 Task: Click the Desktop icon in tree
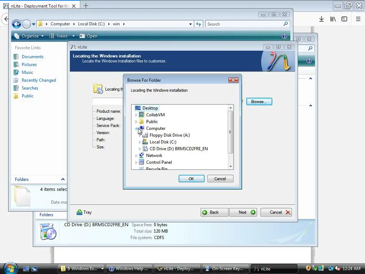point(138,108)
